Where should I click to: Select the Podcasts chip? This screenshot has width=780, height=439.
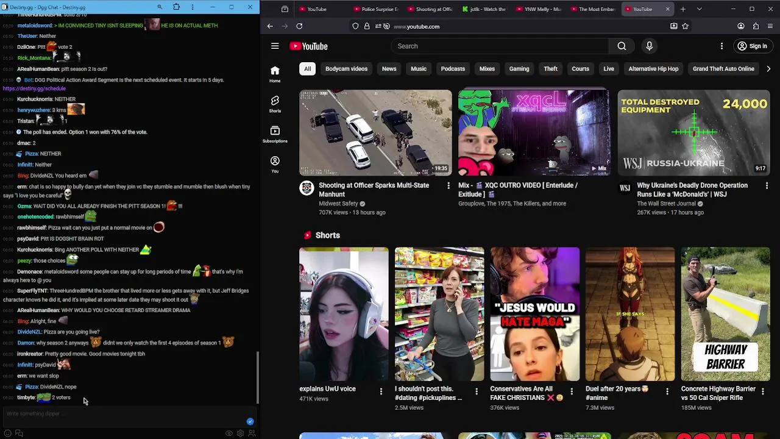[x=453, y=69]
